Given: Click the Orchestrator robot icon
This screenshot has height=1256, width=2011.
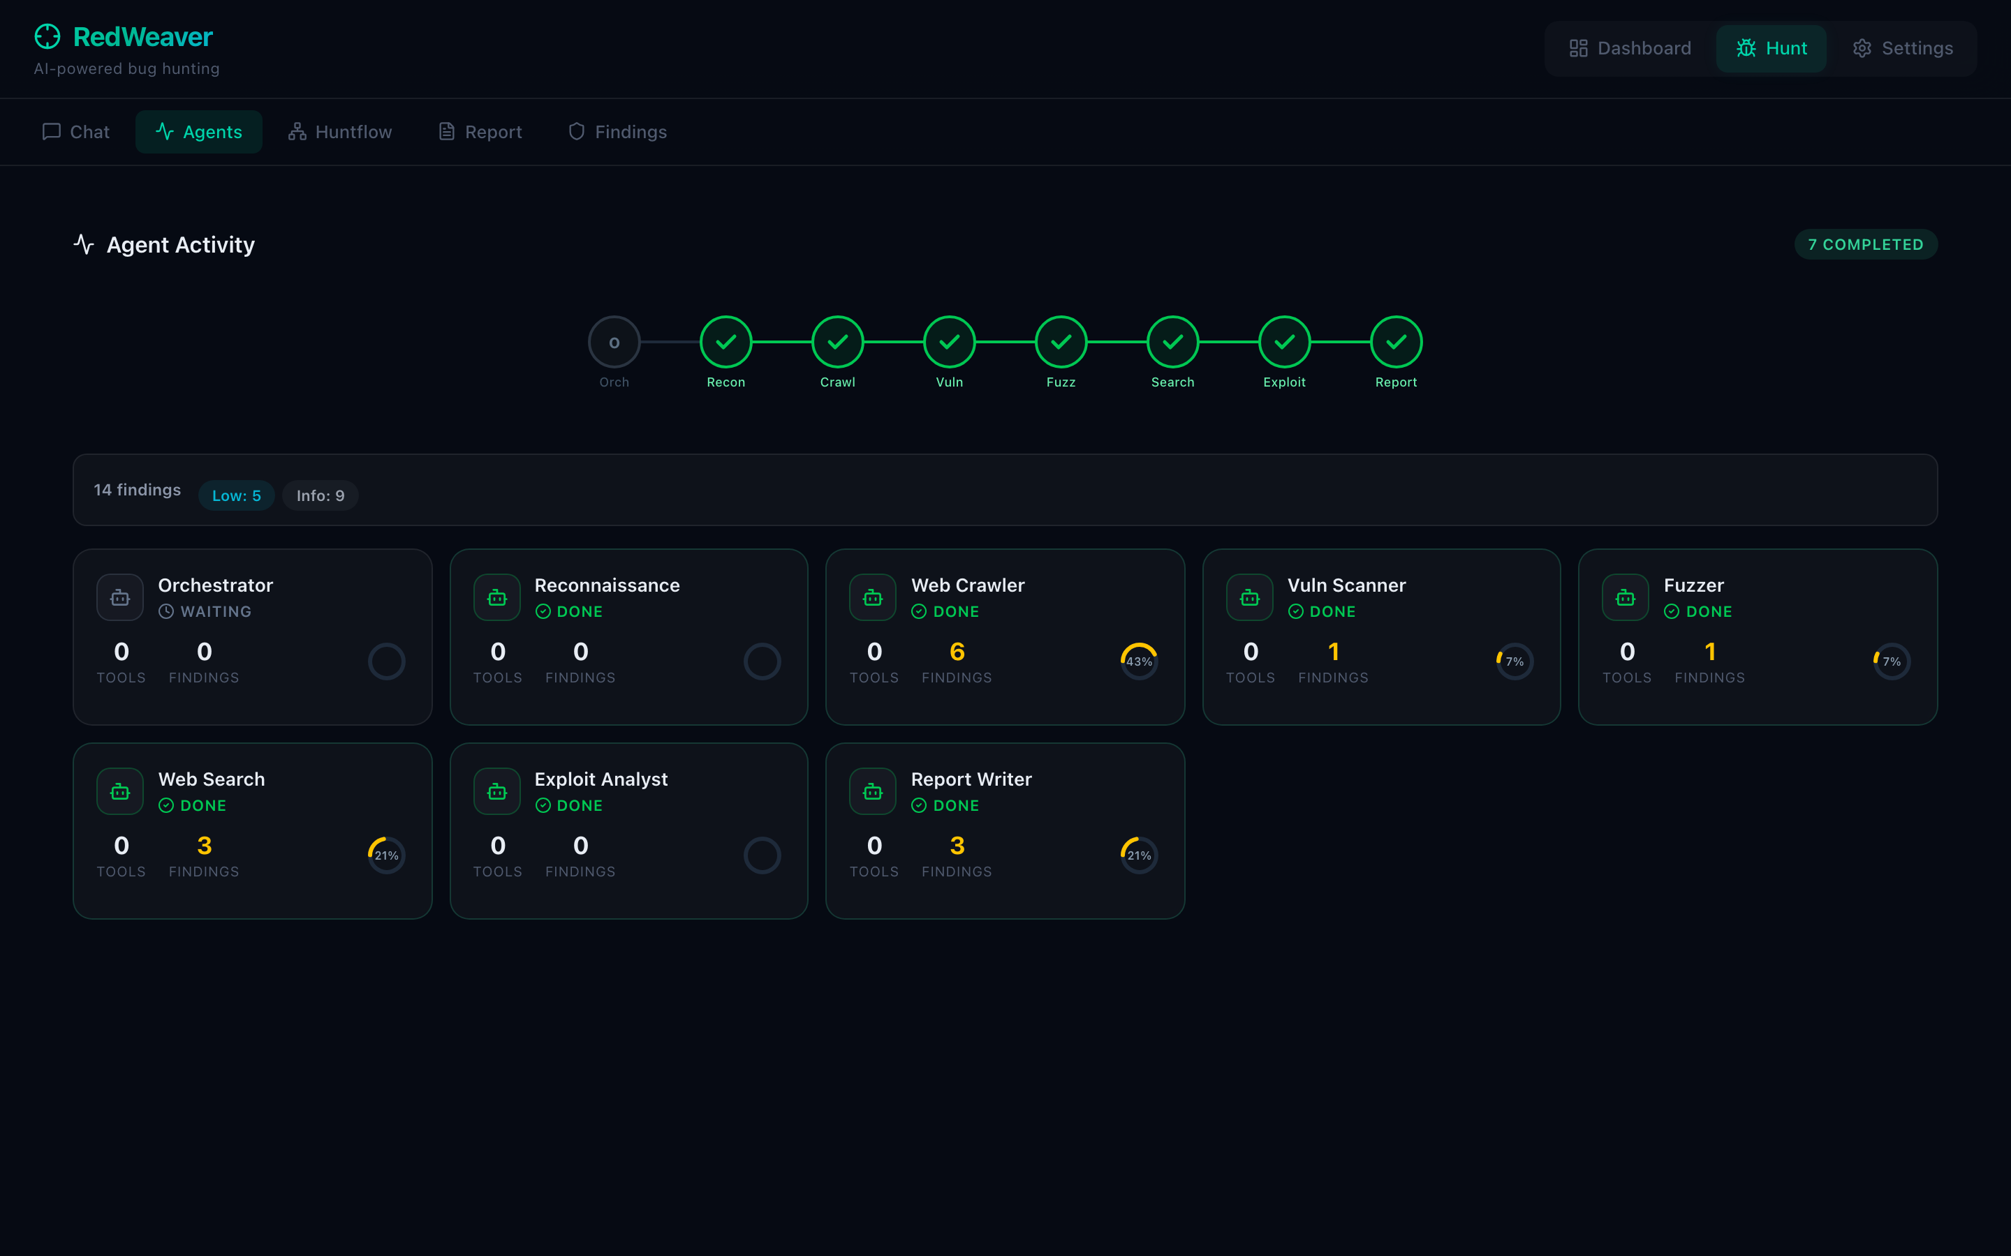Looking at the screenshot, I should coord(121,597).
